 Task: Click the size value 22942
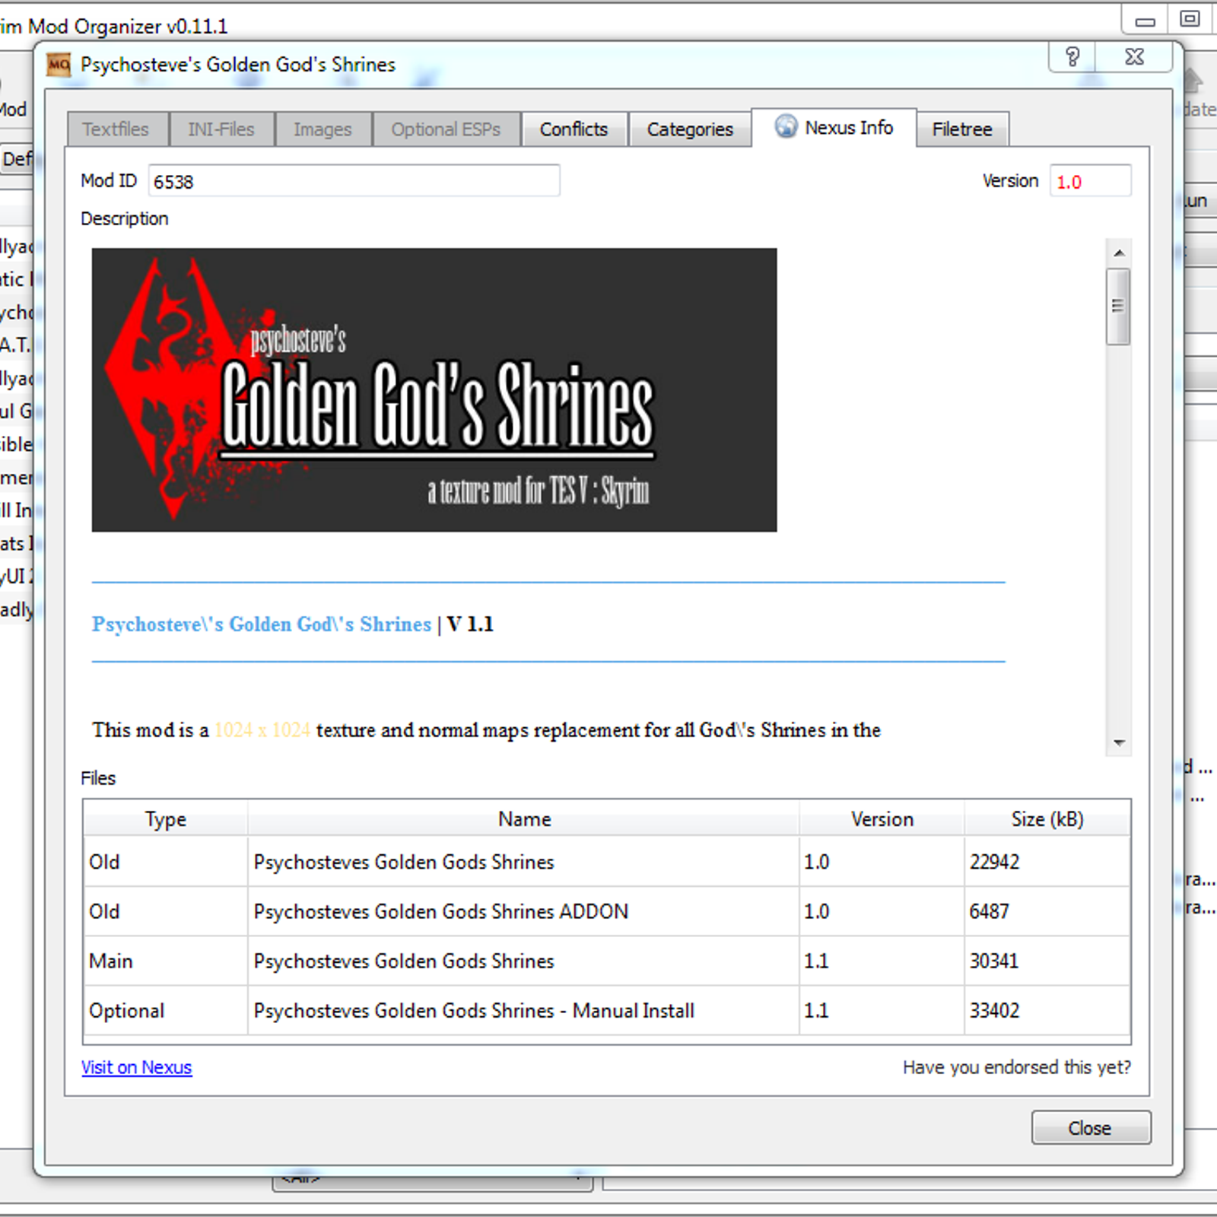tap(994, 862)
